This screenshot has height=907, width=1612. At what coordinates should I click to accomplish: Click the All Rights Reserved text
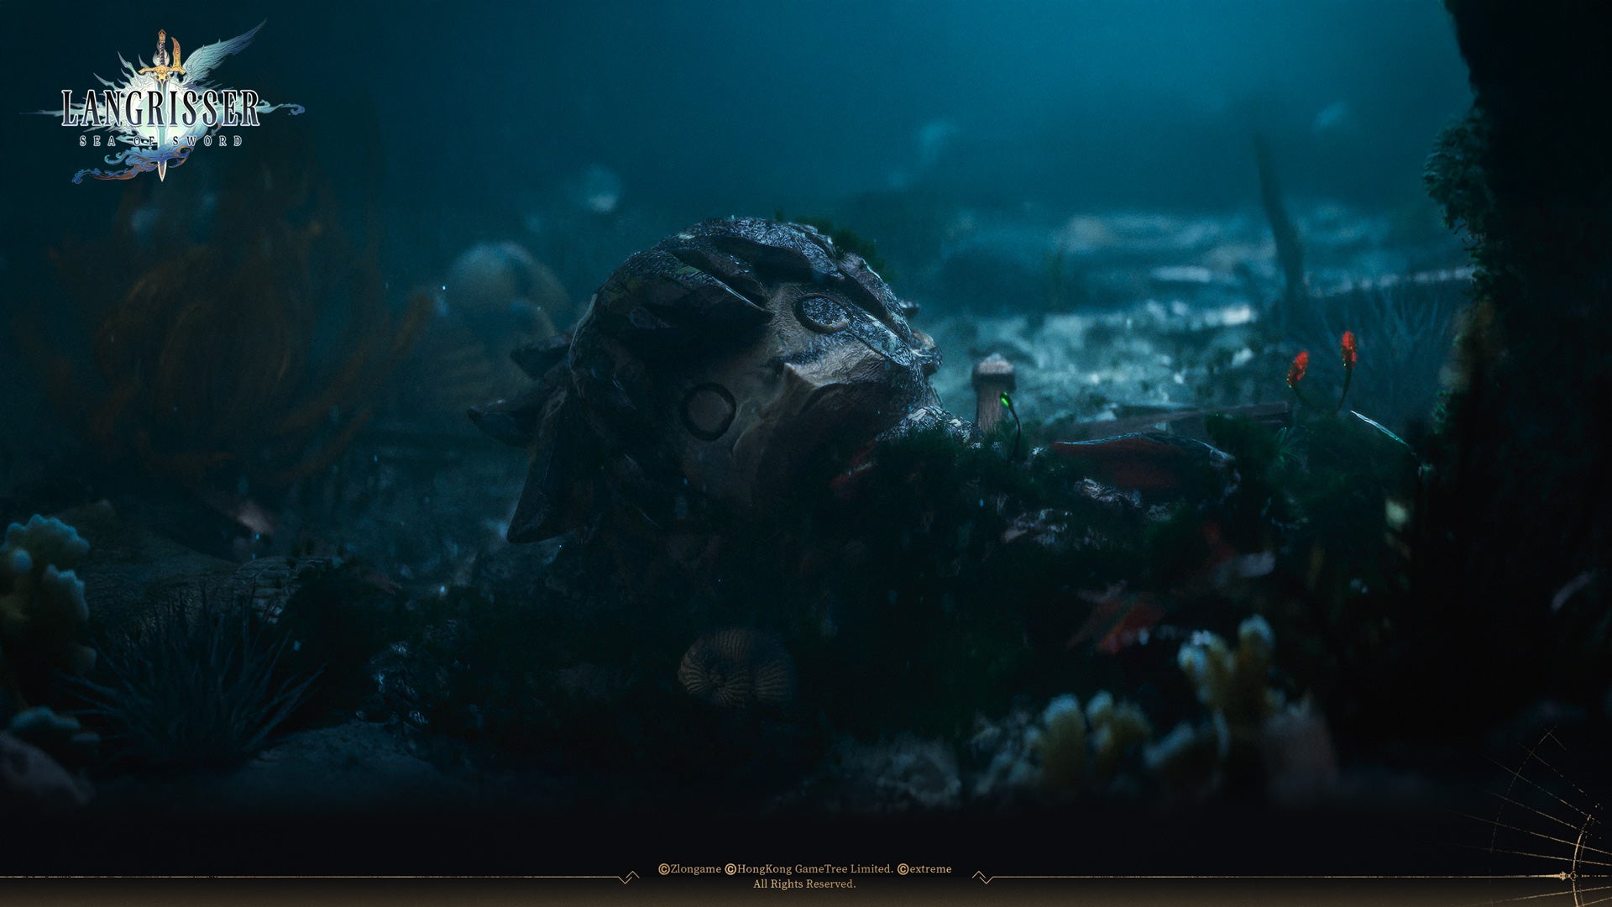pos(804,884)
